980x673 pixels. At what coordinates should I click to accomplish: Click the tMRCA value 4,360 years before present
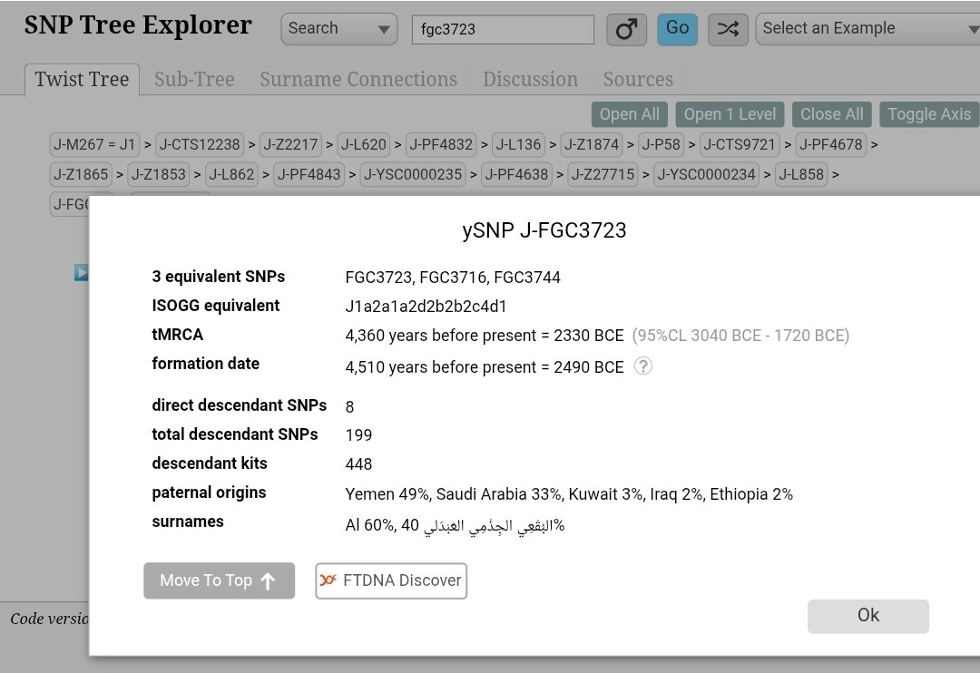(485, 336)
